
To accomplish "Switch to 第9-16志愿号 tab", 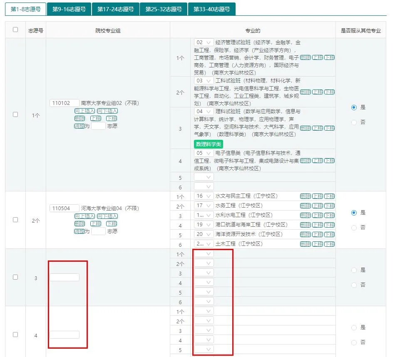I will (x=69, y=9).
